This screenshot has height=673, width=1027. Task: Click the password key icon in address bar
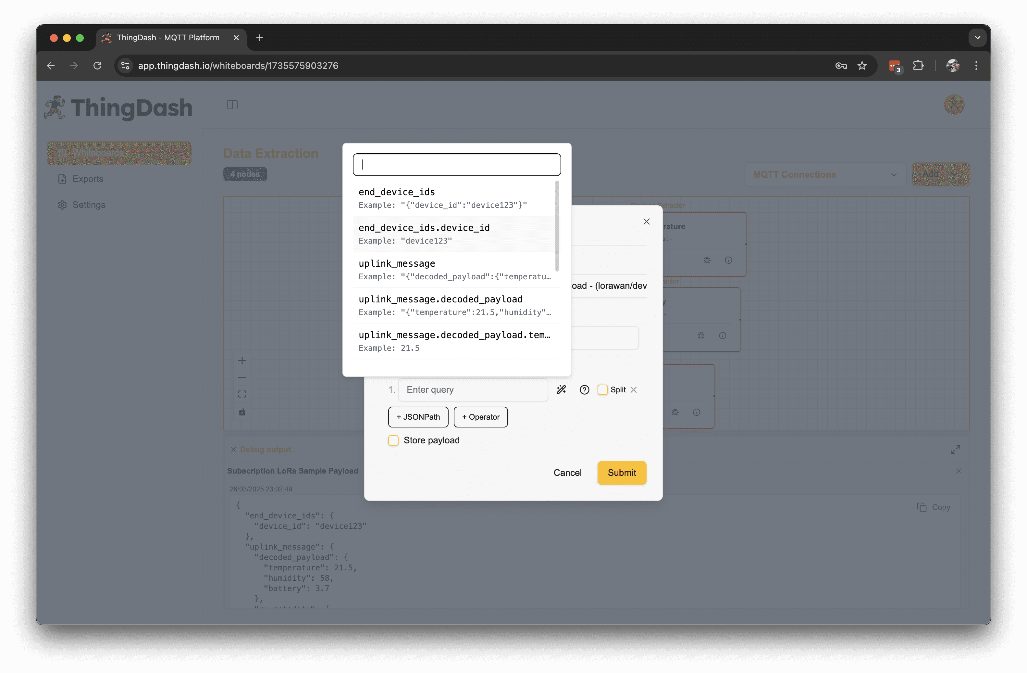pyautogui.click(x=841, y=66)
